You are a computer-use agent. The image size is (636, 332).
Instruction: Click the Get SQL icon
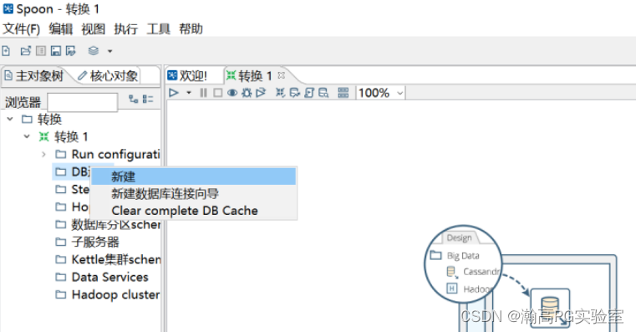coord(309,93)
